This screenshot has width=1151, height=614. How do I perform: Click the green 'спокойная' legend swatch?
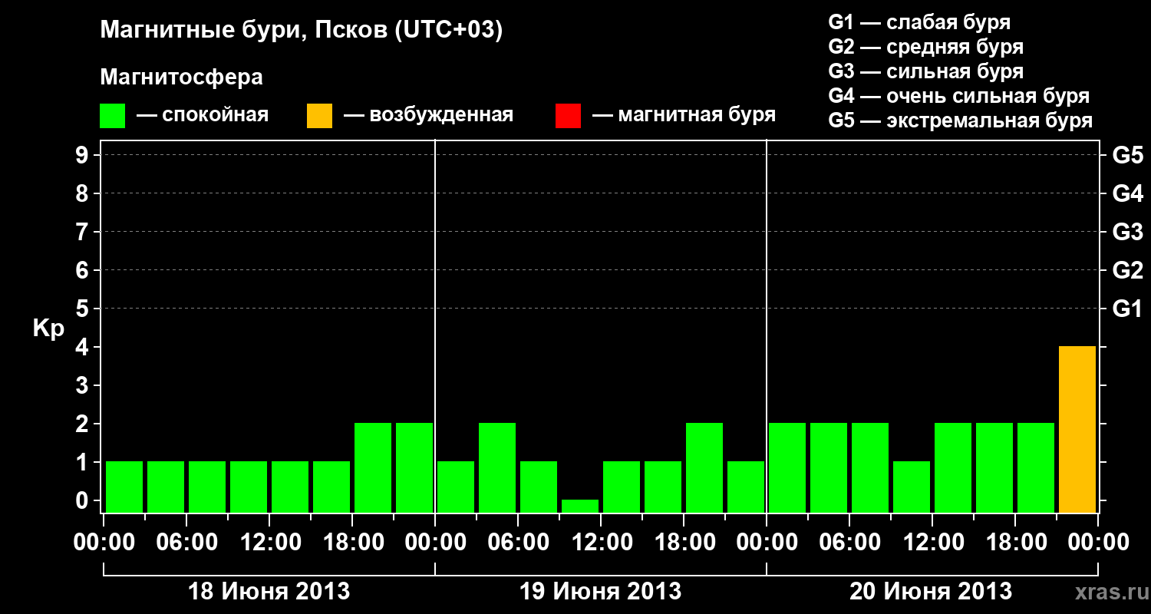pyautogui.click(x=112, y=116)
